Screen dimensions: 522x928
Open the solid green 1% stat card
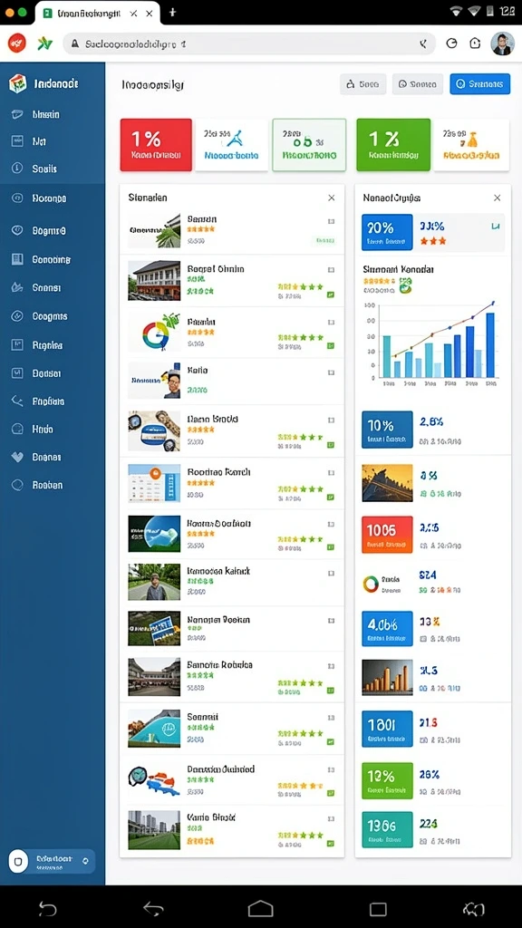click(393, 145)
